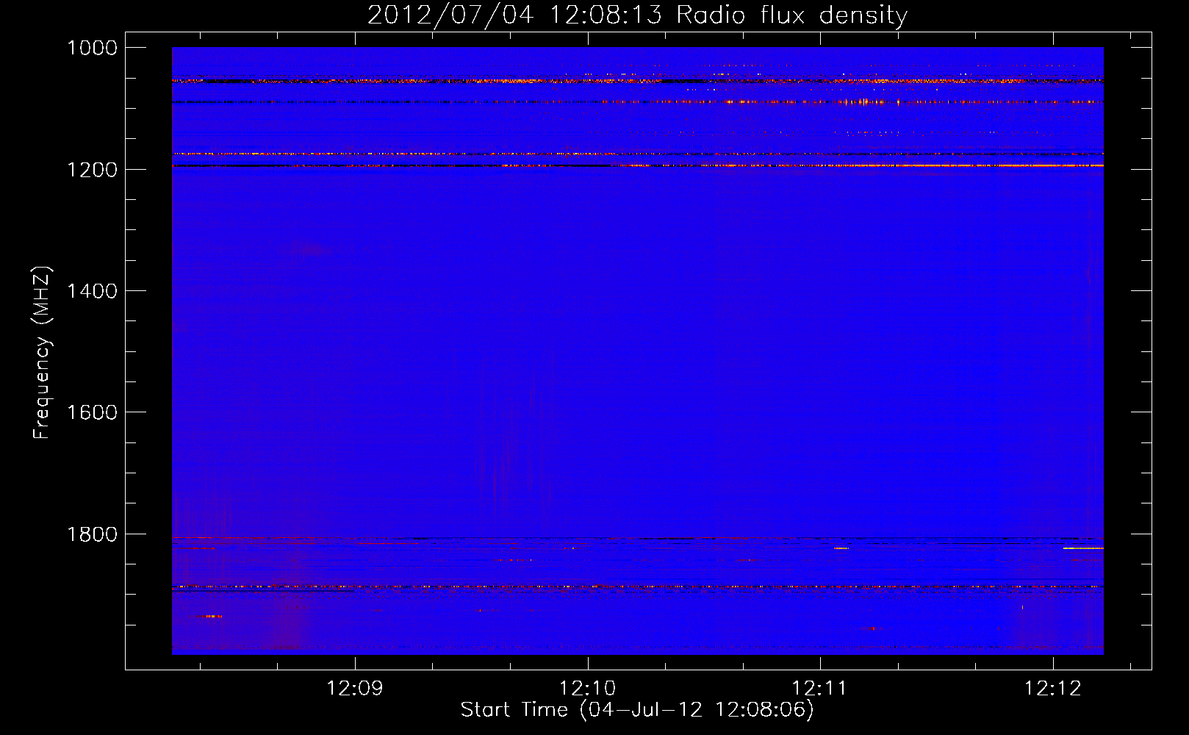Select the 1600 frequency tick label
The width and height of the screenshot is (1189, 735).
[92, 412]
